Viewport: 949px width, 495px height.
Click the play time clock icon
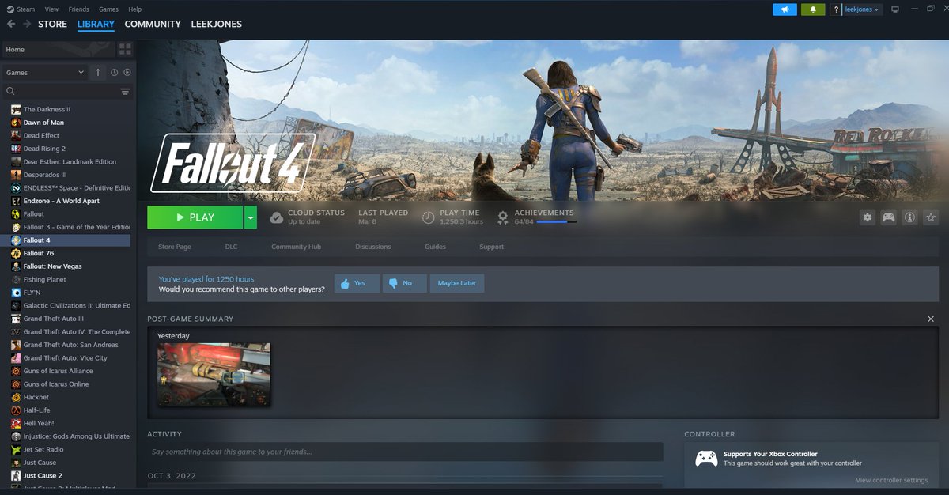coord(428,217)
